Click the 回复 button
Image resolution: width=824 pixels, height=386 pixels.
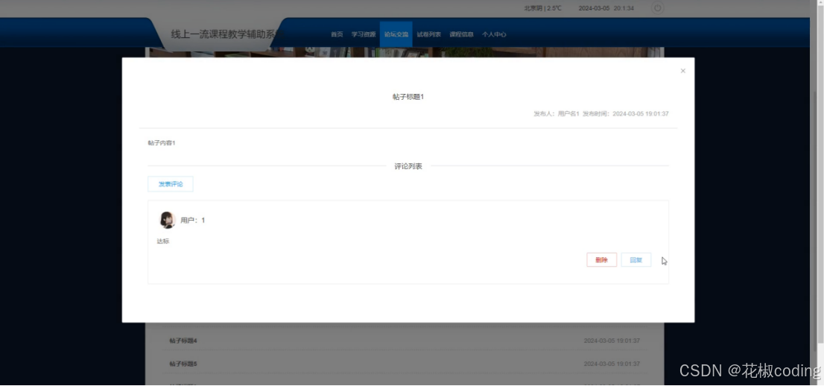tap(636, 260)
